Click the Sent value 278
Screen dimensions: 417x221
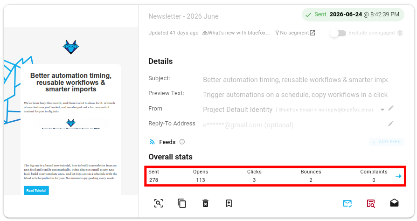pos(153,180)
